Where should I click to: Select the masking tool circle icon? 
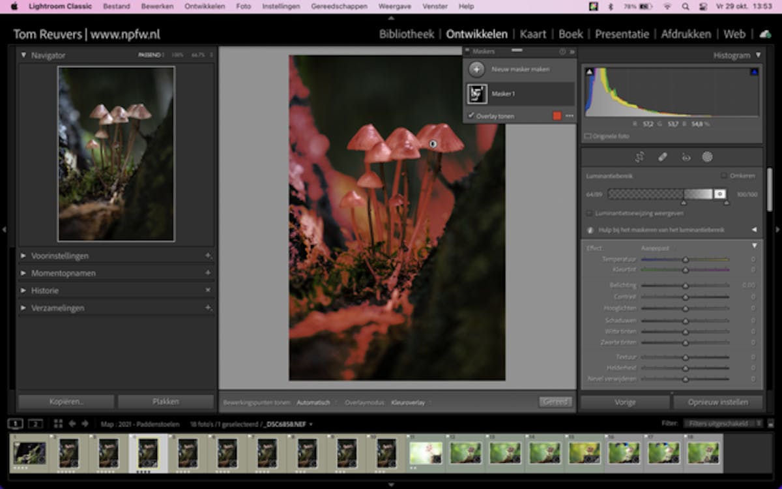point(707,157)
